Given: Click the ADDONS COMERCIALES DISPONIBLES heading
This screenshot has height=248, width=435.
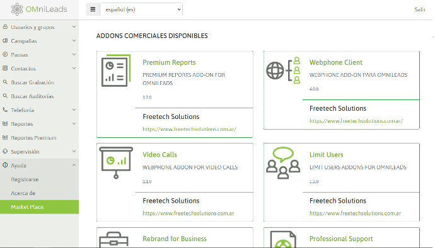Looking at the screenshot, I should 152,36.
